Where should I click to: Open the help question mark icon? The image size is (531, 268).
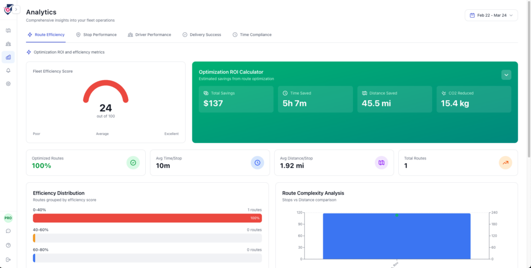point(8,245)
